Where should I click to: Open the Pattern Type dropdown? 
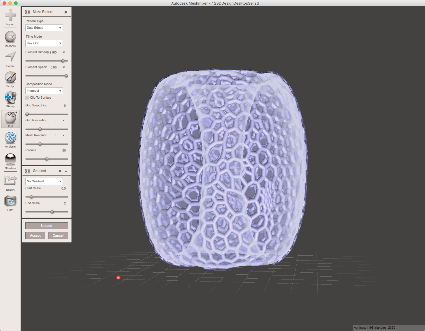pyautogui.click(x=44, y=28)
